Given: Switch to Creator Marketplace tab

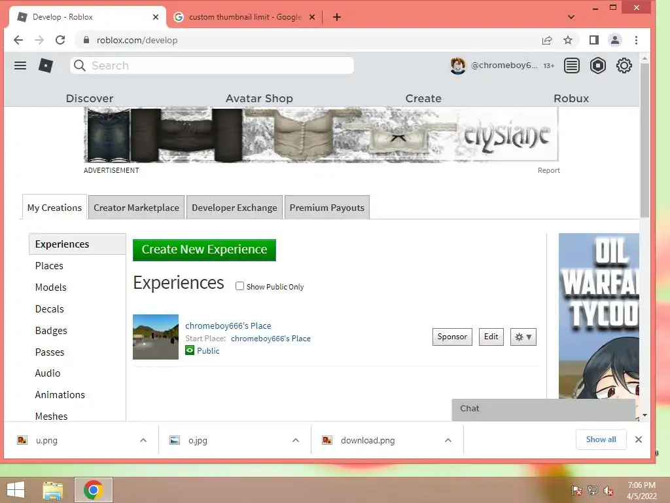Looking at the screenshot, I should (x=136, y=208).
